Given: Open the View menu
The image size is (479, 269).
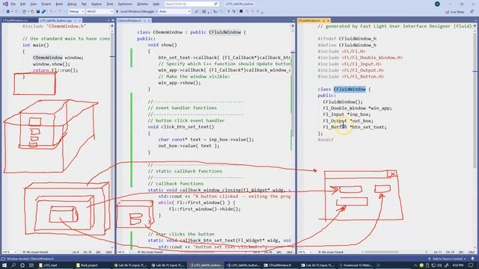Looking at the screenshot, I should coord(34,4).
